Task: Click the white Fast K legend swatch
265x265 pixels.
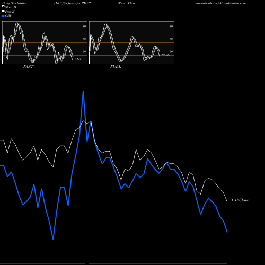Action: pyautogui.click(x=3, y=11)
